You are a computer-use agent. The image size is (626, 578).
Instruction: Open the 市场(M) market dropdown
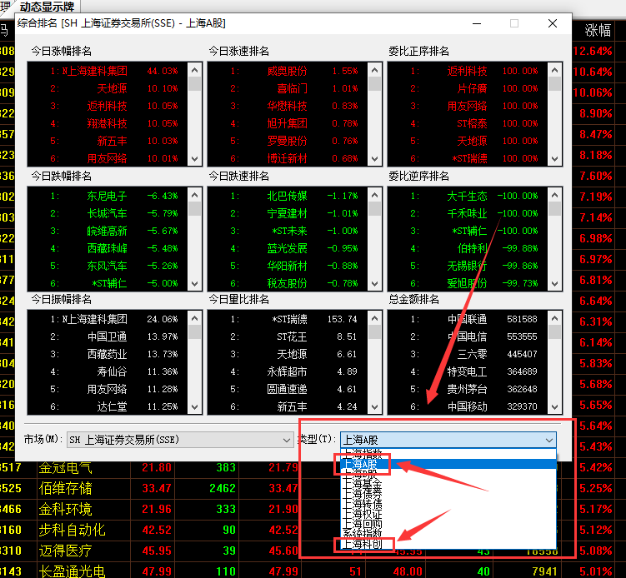(180, 440)
